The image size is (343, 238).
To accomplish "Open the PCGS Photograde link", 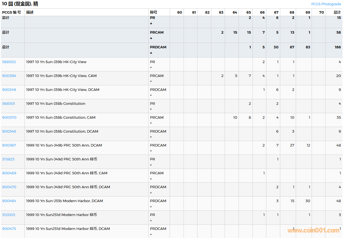I will point(326,4).
